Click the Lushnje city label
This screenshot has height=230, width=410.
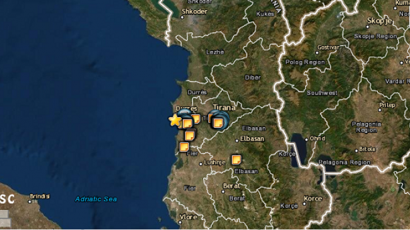coord(214,163)
